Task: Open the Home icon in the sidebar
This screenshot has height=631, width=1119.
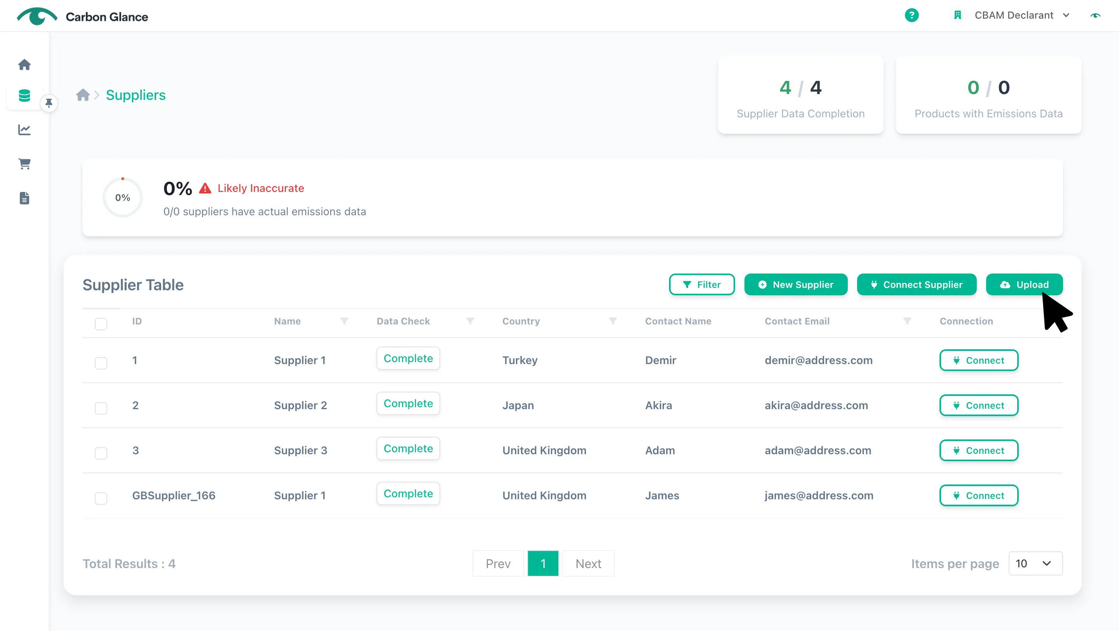Action: pyautogui.click(x=24, y=65)
